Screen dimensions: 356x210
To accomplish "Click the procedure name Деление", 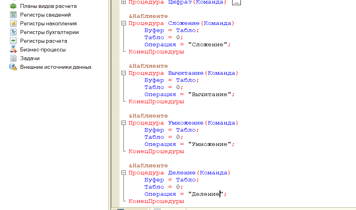I will [182, 172].
